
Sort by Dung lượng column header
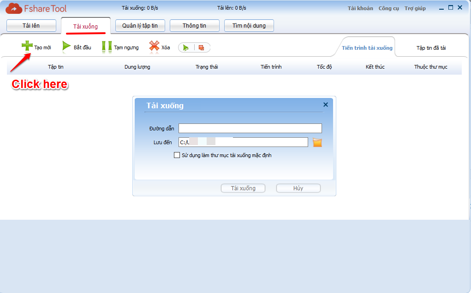point(137,67)
